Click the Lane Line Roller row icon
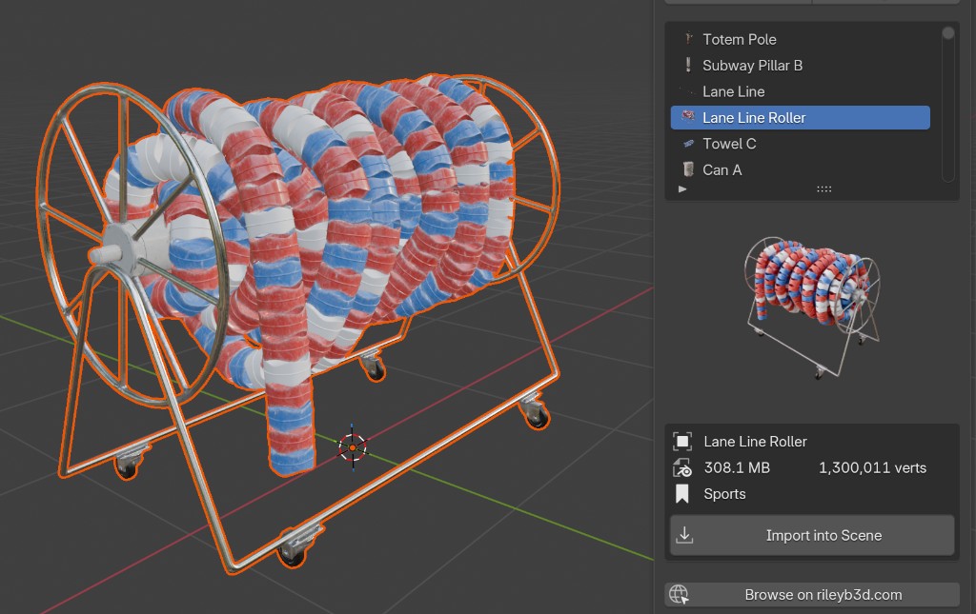This screenshot has height=614, width=976. click(688, 116)
